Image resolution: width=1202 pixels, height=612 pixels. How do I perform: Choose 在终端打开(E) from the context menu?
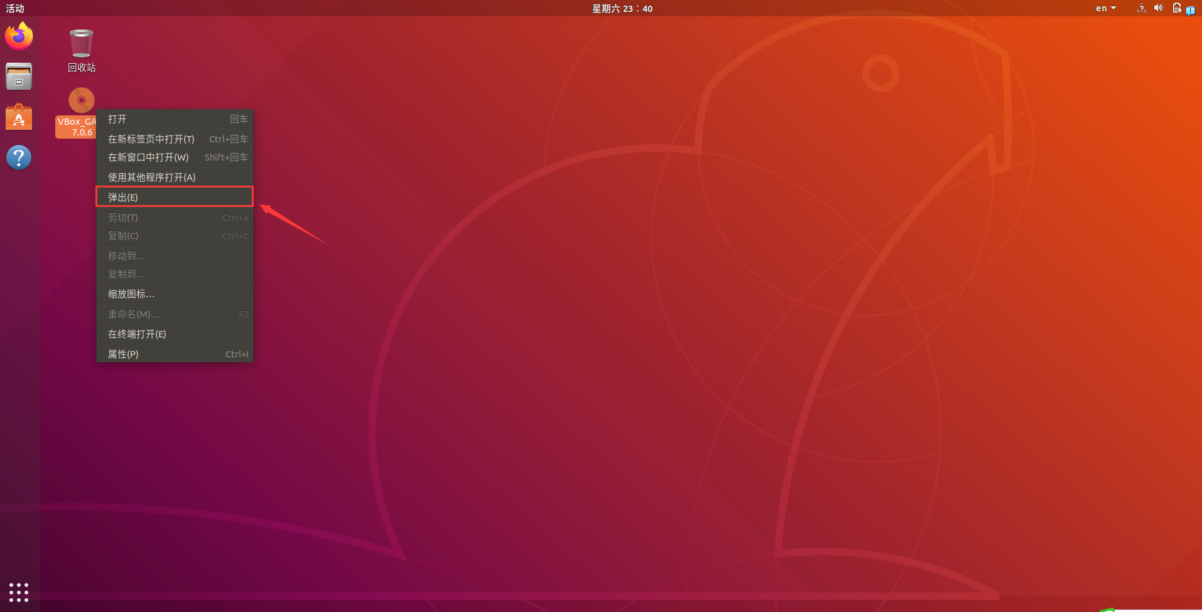175,334
